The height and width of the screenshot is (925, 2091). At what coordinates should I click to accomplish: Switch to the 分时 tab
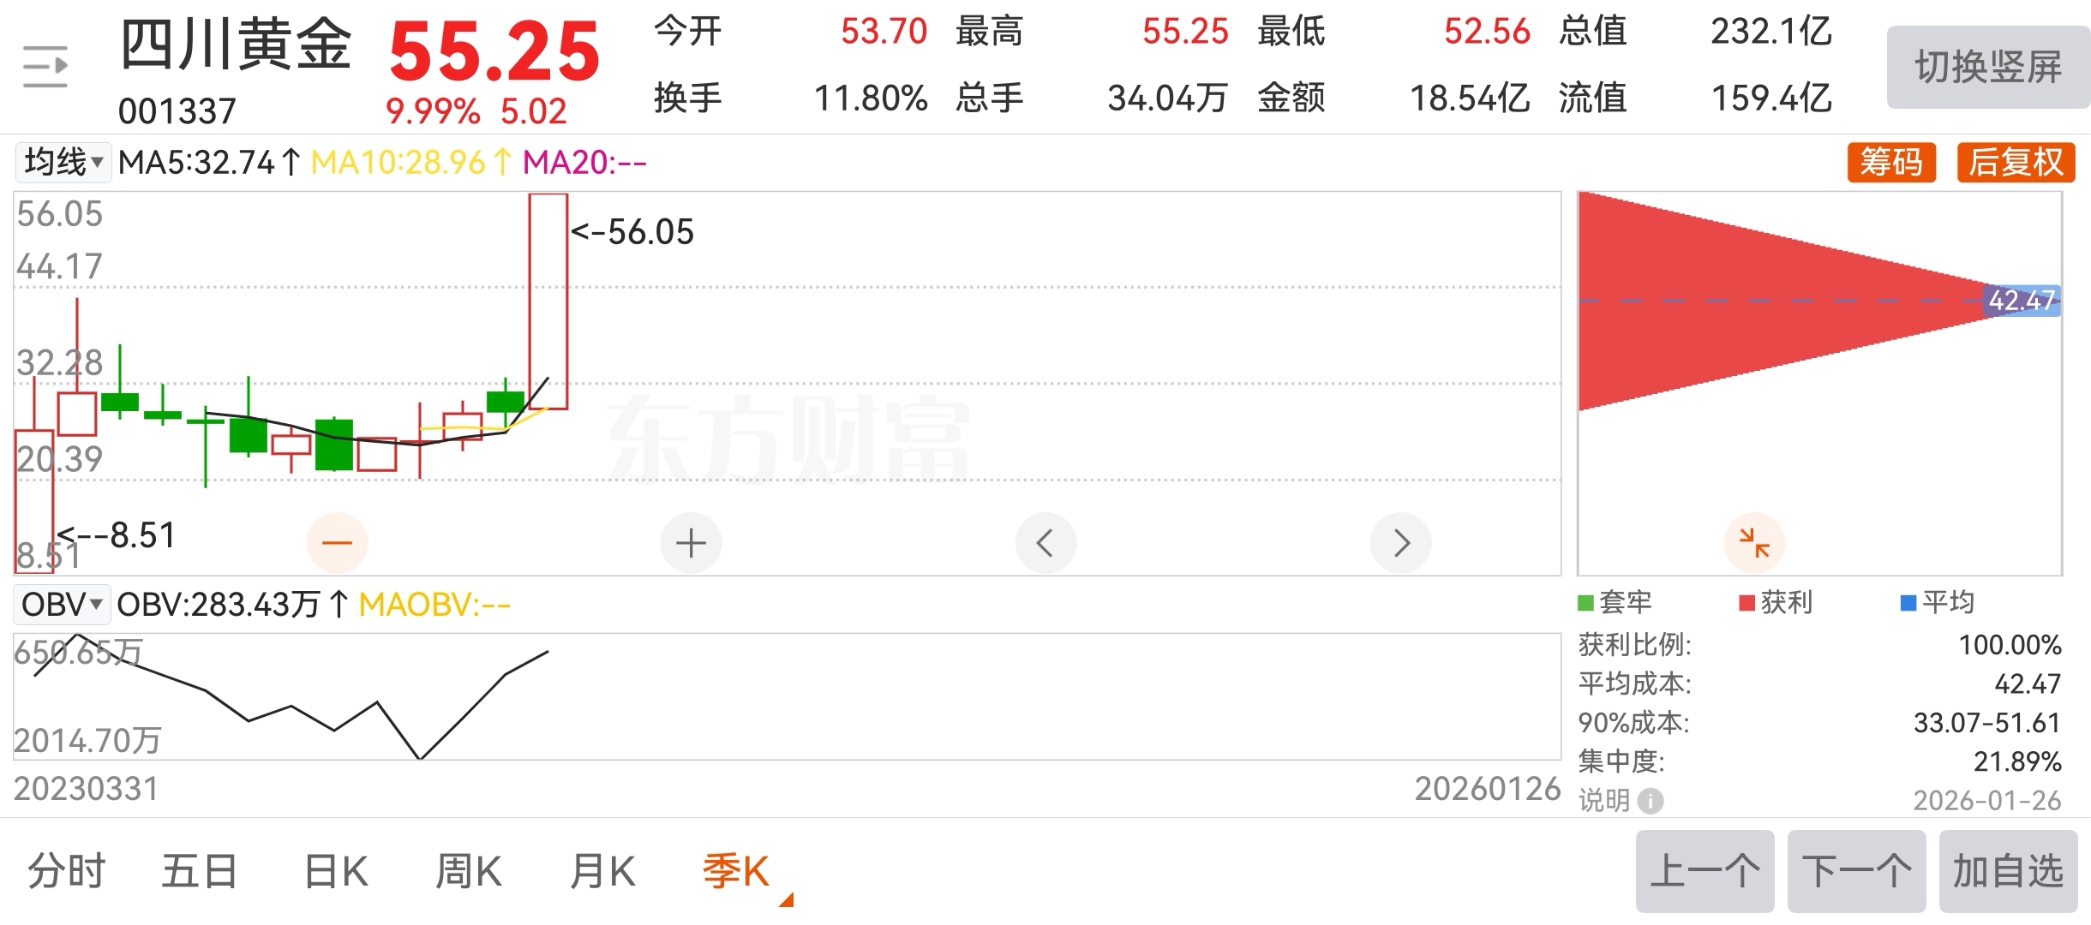[x=66, y=872]
